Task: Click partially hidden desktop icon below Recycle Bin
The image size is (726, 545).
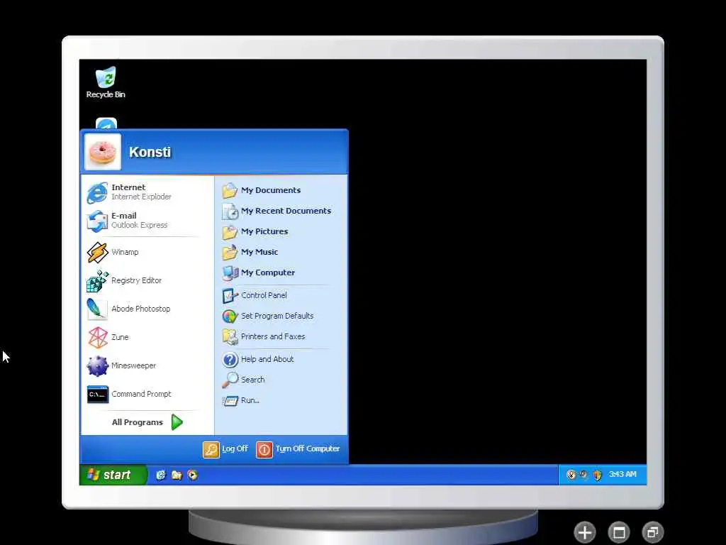Action: pos(106,123)
